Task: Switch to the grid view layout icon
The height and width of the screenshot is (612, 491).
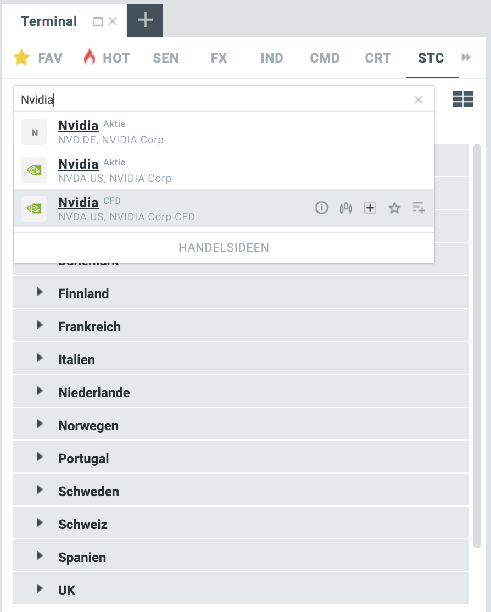Action: tap(462, 99)
